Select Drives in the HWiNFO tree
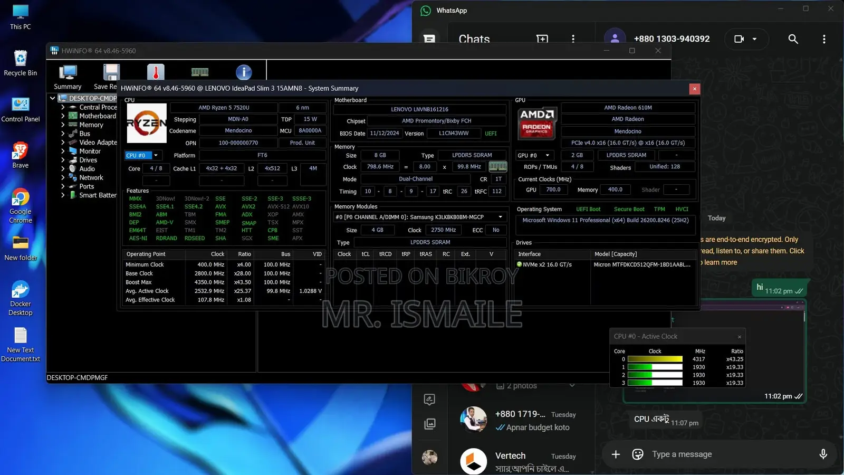844x475 pixels. click(88, 160)
